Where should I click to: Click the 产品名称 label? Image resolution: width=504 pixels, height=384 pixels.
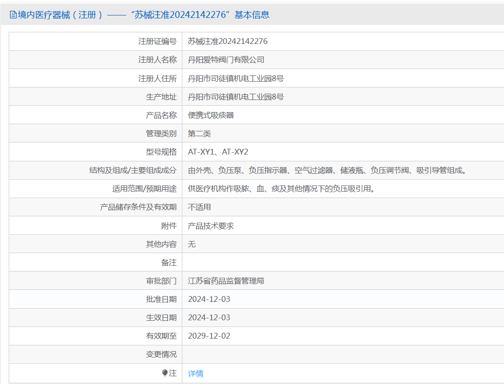click(x=162, y=115)
